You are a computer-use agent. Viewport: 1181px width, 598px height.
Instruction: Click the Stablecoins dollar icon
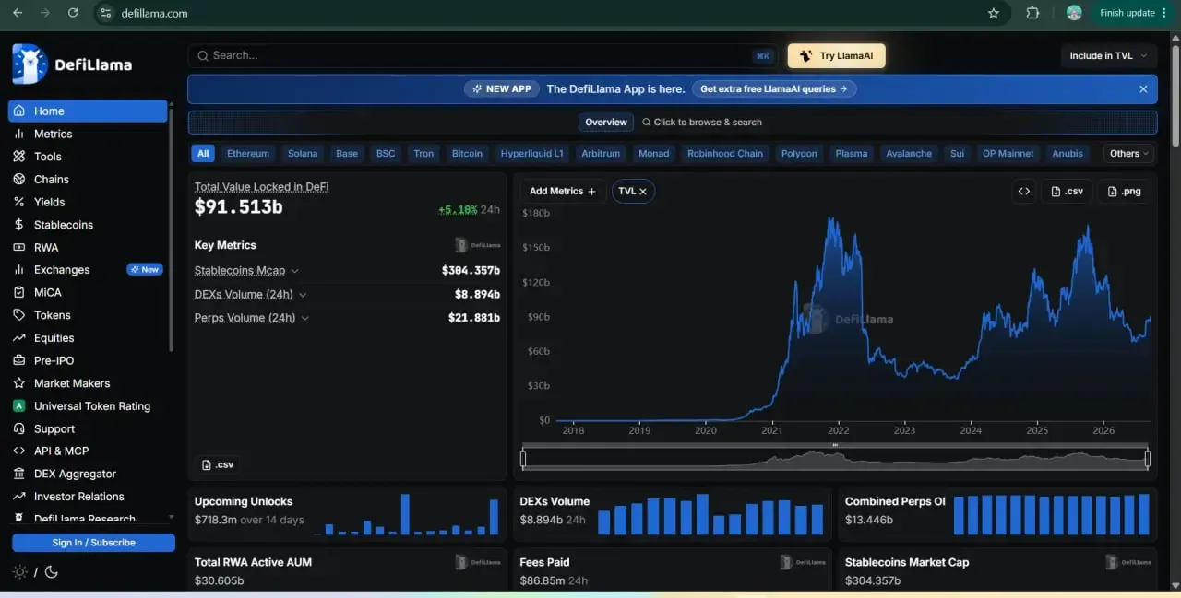point(18,225)
